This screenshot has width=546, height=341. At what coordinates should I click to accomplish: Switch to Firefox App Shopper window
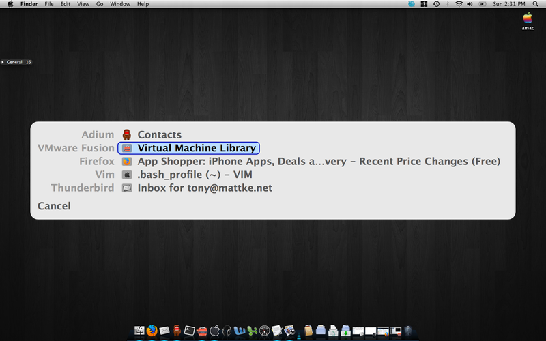[x=319, y=161]
